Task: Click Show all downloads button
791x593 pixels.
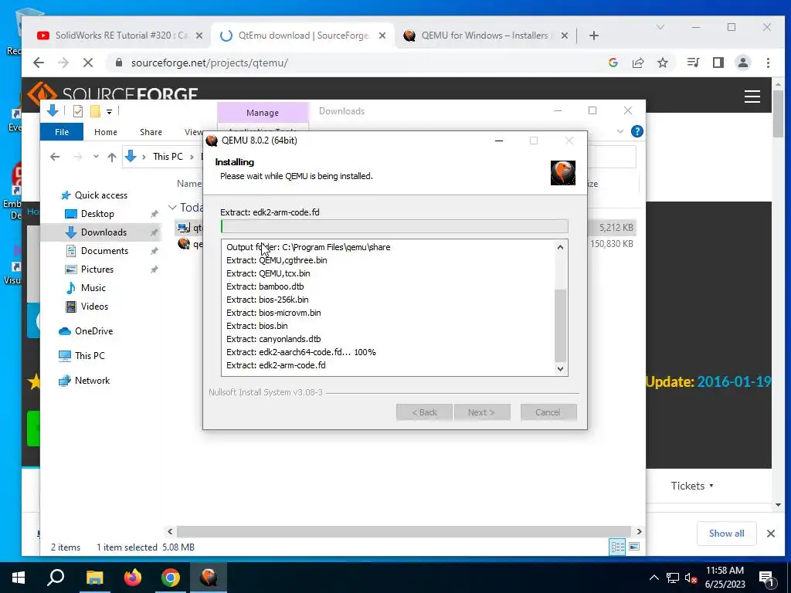Action: point(726,534)
